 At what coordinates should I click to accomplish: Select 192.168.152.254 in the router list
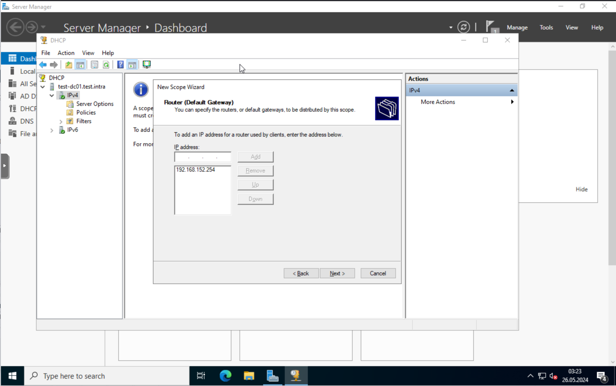pyautogui.click(x=195, y=170)
